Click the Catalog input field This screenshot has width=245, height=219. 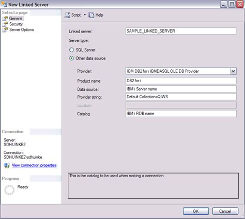point(181,114)
